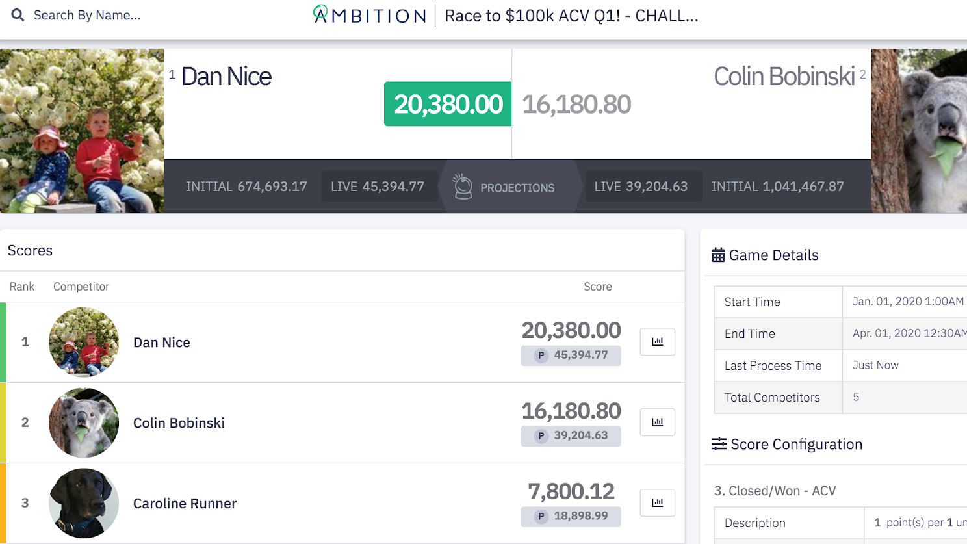Screen dimensions: 967x544
Task: Click the Rank column header
Action: (22, 287)
